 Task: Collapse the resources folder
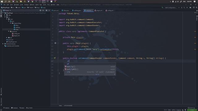[x=9, y=31]
